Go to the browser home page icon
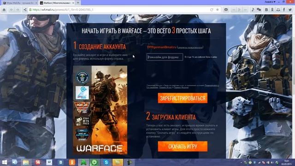 pyautogui.click(x=4, y=10)
